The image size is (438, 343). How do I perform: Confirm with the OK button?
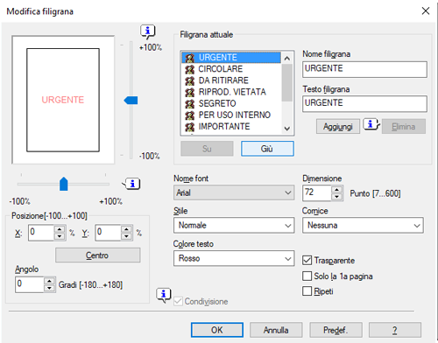coord(217,330)
